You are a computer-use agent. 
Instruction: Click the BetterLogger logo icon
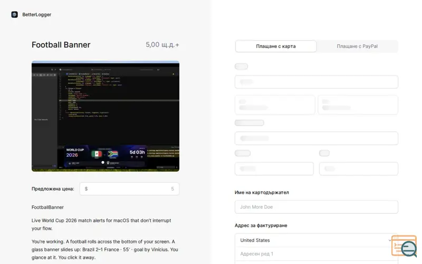(15, 15)
